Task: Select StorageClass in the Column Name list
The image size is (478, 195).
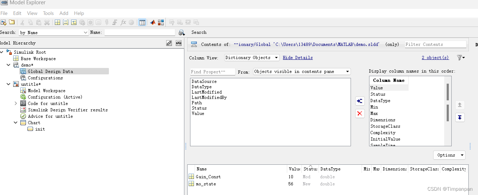Action: (x=385, y=126)
